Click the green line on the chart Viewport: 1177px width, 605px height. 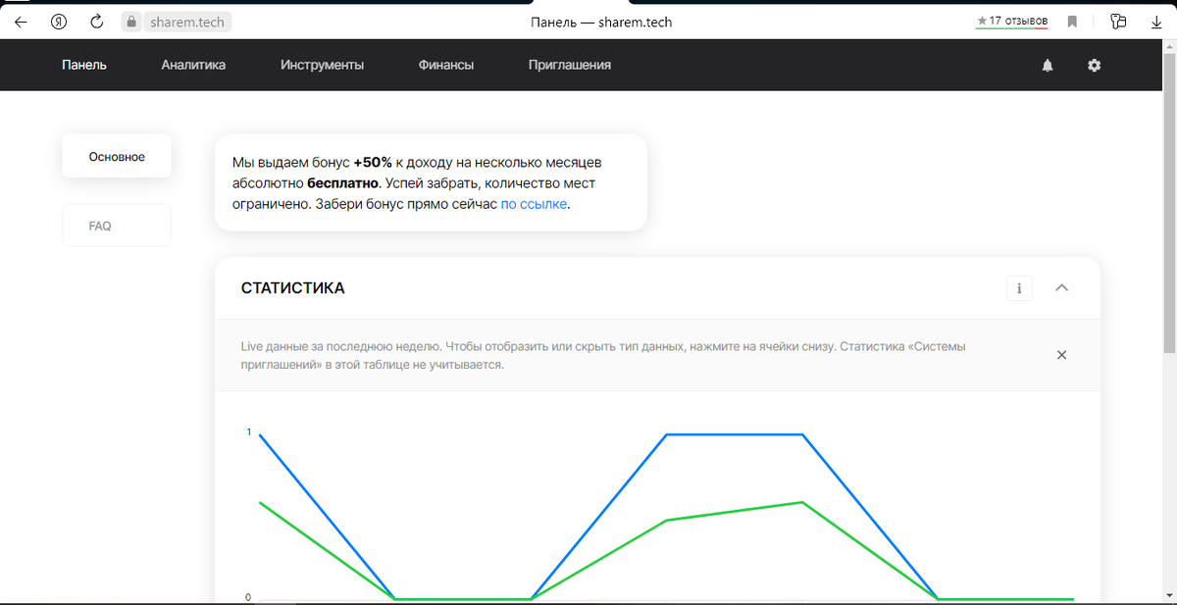(735, 511)
